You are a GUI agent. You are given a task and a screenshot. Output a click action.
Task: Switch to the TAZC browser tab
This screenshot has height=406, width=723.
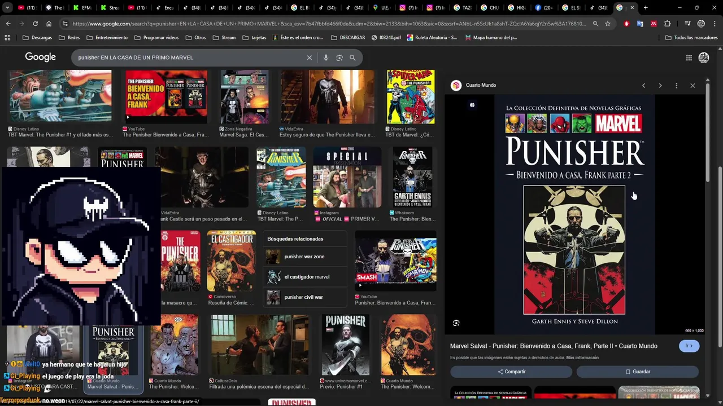click(x=462, y=8)
